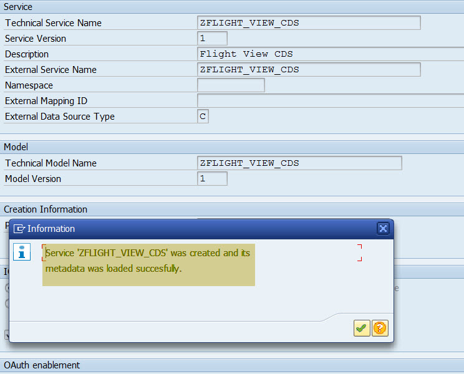Focus the Model Version field

pos(212,179)
